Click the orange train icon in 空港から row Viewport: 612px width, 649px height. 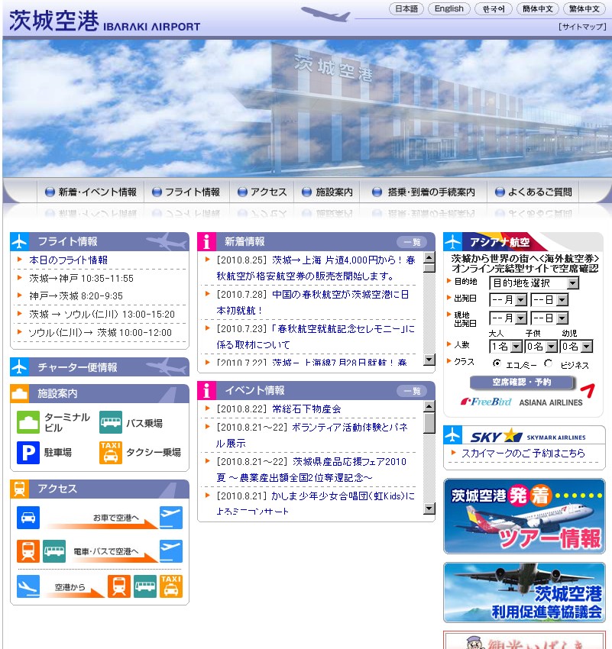119,586
